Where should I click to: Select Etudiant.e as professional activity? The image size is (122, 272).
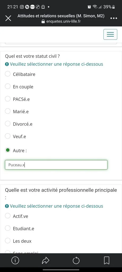[x=8, y=228]
